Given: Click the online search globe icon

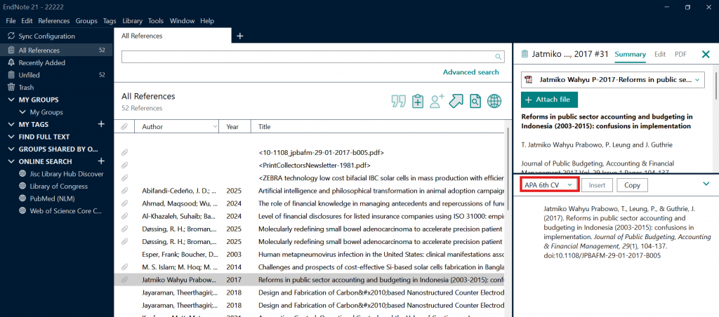Looking at the screenshot, I should pyautogui.click(x=494, y=101).
